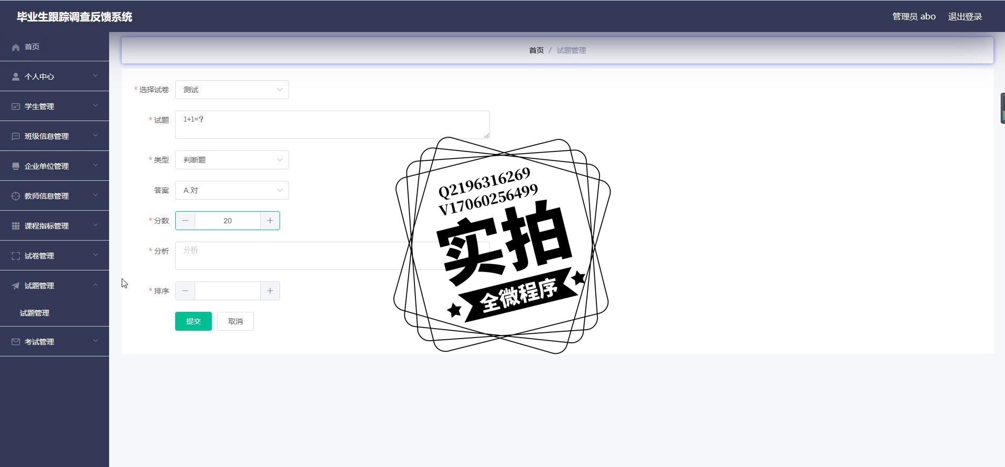
Task: Go to 首页 in the sidebar
Action: (x=55, y=47)
